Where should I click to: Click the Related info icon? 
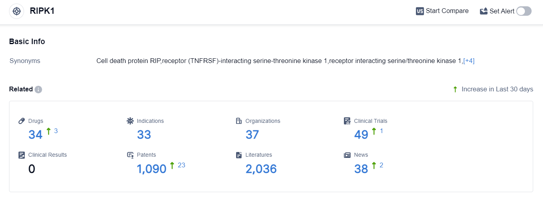point(38,89)
